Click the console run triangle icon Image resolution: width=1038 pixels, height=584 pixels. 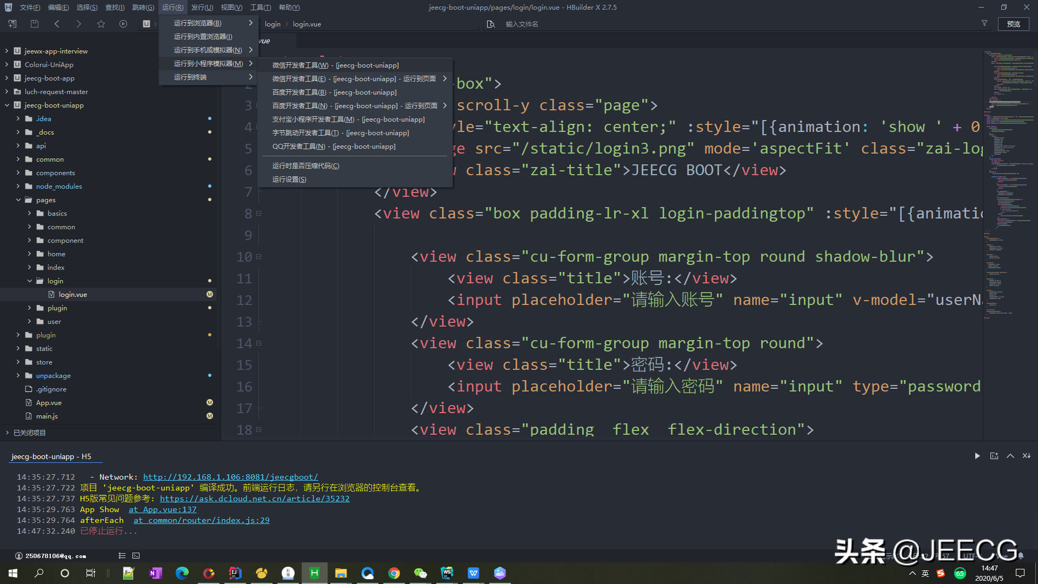[977, 456]
